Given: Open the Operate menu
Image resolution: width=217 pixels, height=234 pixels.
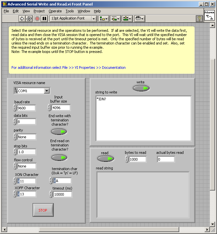Looking at the screenshot, I should 55,11.
